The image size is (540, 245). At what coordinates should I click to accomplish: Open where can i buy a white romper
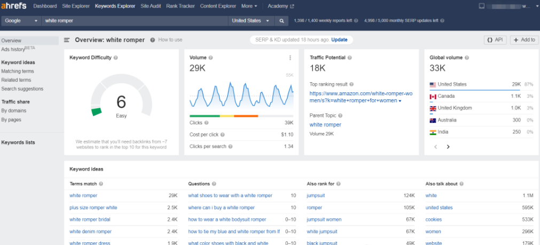coord(222,208)
